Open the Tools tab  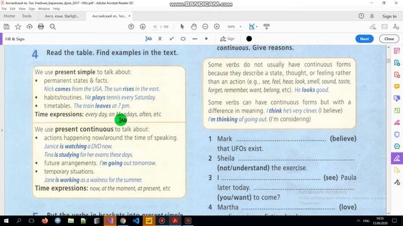tap(26, 16)
